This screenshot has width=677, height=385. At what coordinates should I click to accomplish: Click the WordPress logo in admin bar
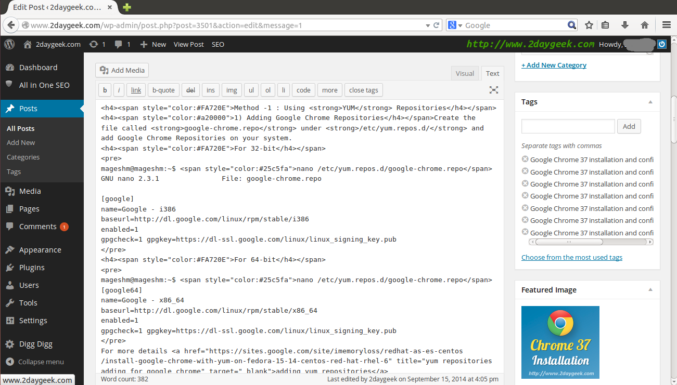coord(9,44)
